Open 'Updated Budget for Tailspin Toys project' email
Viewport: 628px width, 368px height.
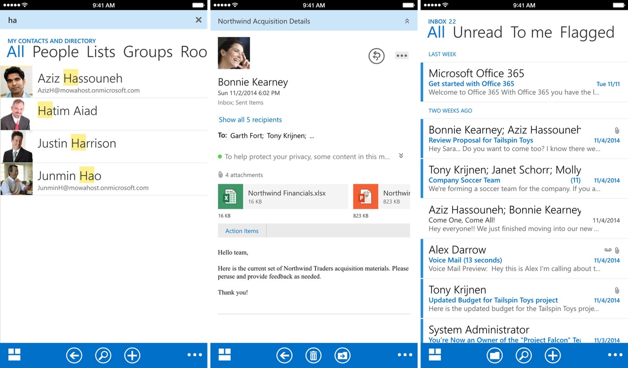524,299
